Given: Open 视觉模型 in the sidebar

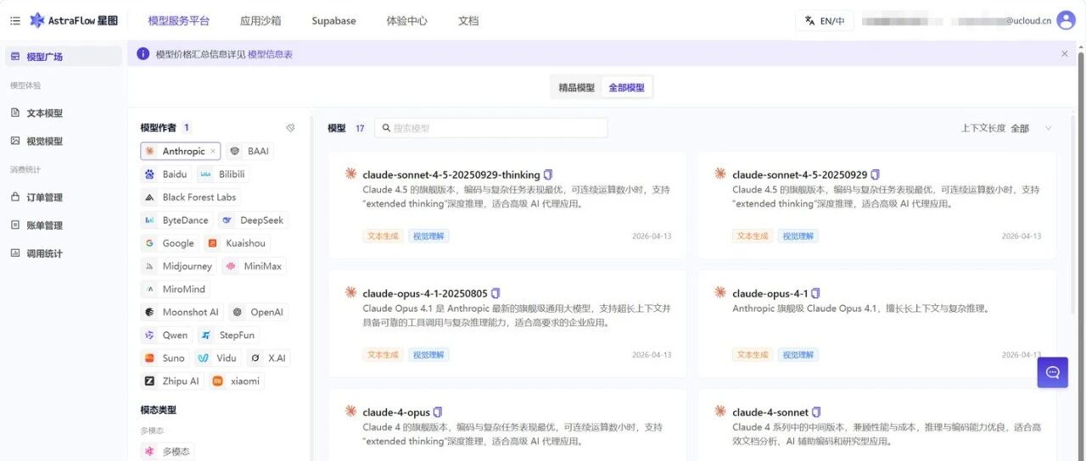Looking at the screenshot, I should pyautogui.click(x=64, y=141).
